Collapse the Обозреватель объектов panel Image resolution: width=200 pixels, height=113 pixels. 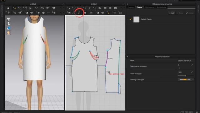[127, 4]
